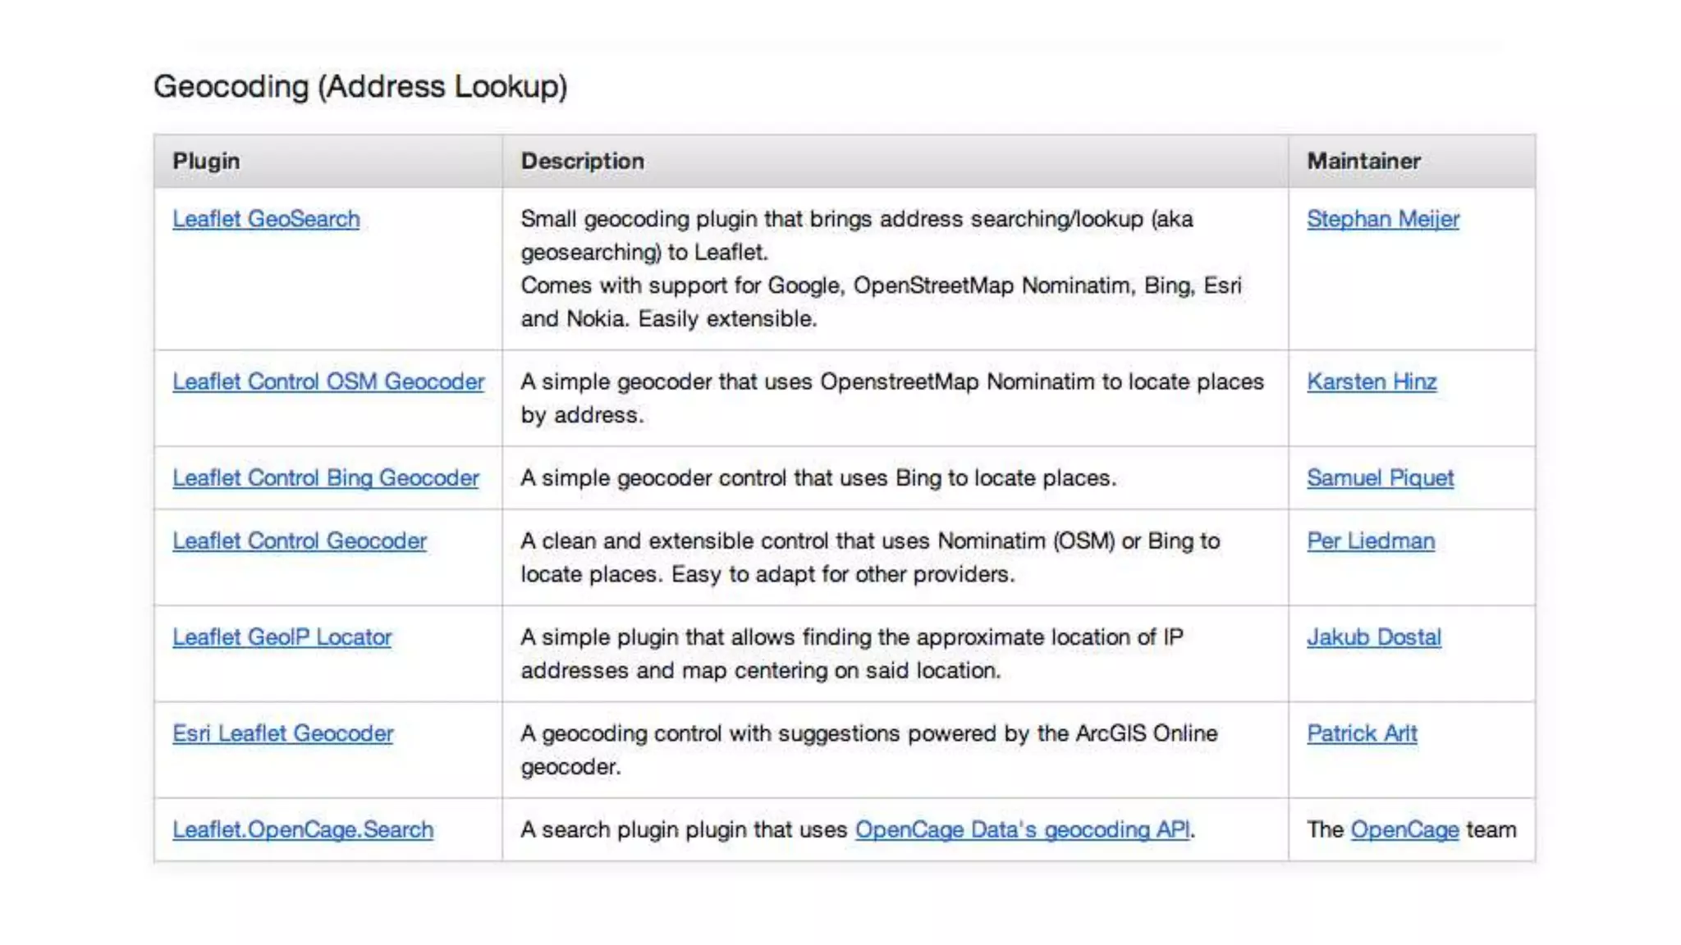Open the Leaflet GeoIP Locator link
The image size is (1681, 945).
[x=282, y=637]
